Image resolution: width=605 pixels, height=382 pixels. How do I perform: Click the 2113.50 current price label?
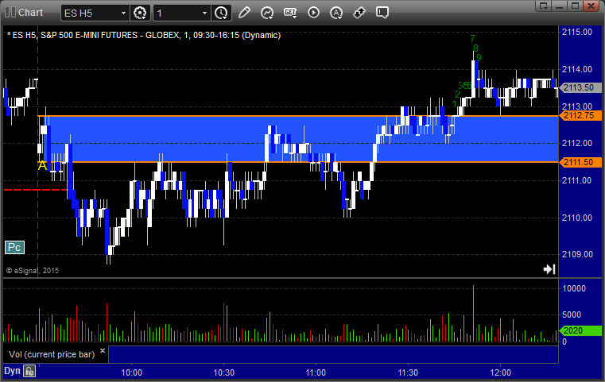580,87
